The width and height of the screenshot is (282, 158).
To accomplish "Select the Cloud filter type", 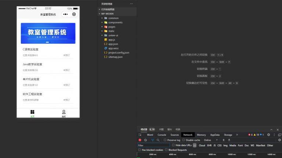I will pos(202,146).
